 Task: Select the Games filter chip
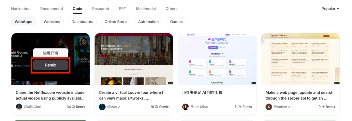click(176, 22)
